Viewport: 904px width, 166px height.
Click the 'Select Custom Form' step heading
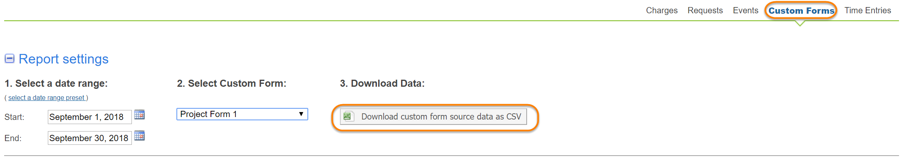coord(232,83)
